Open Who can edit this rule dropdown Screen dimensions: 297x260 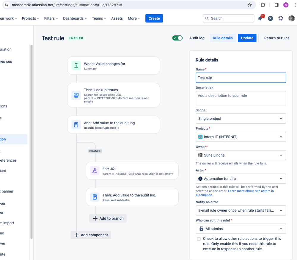point(241,229)
